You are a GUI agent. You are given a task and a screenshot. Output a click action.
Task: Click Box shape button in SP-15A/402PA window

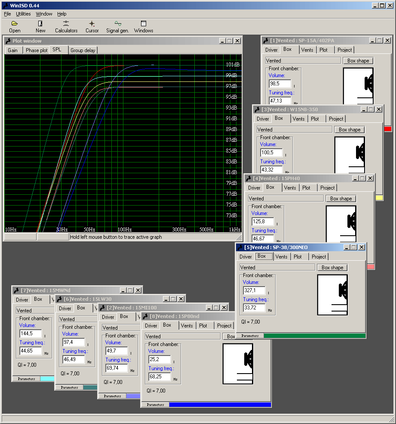click(x=358, y=61)
